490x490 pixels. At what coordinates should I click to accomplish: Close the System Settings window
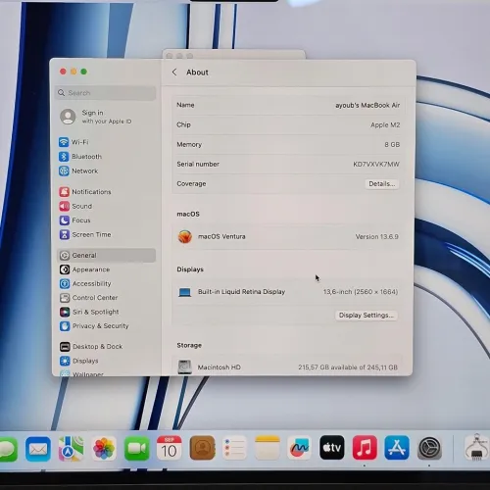coord(63,72)
